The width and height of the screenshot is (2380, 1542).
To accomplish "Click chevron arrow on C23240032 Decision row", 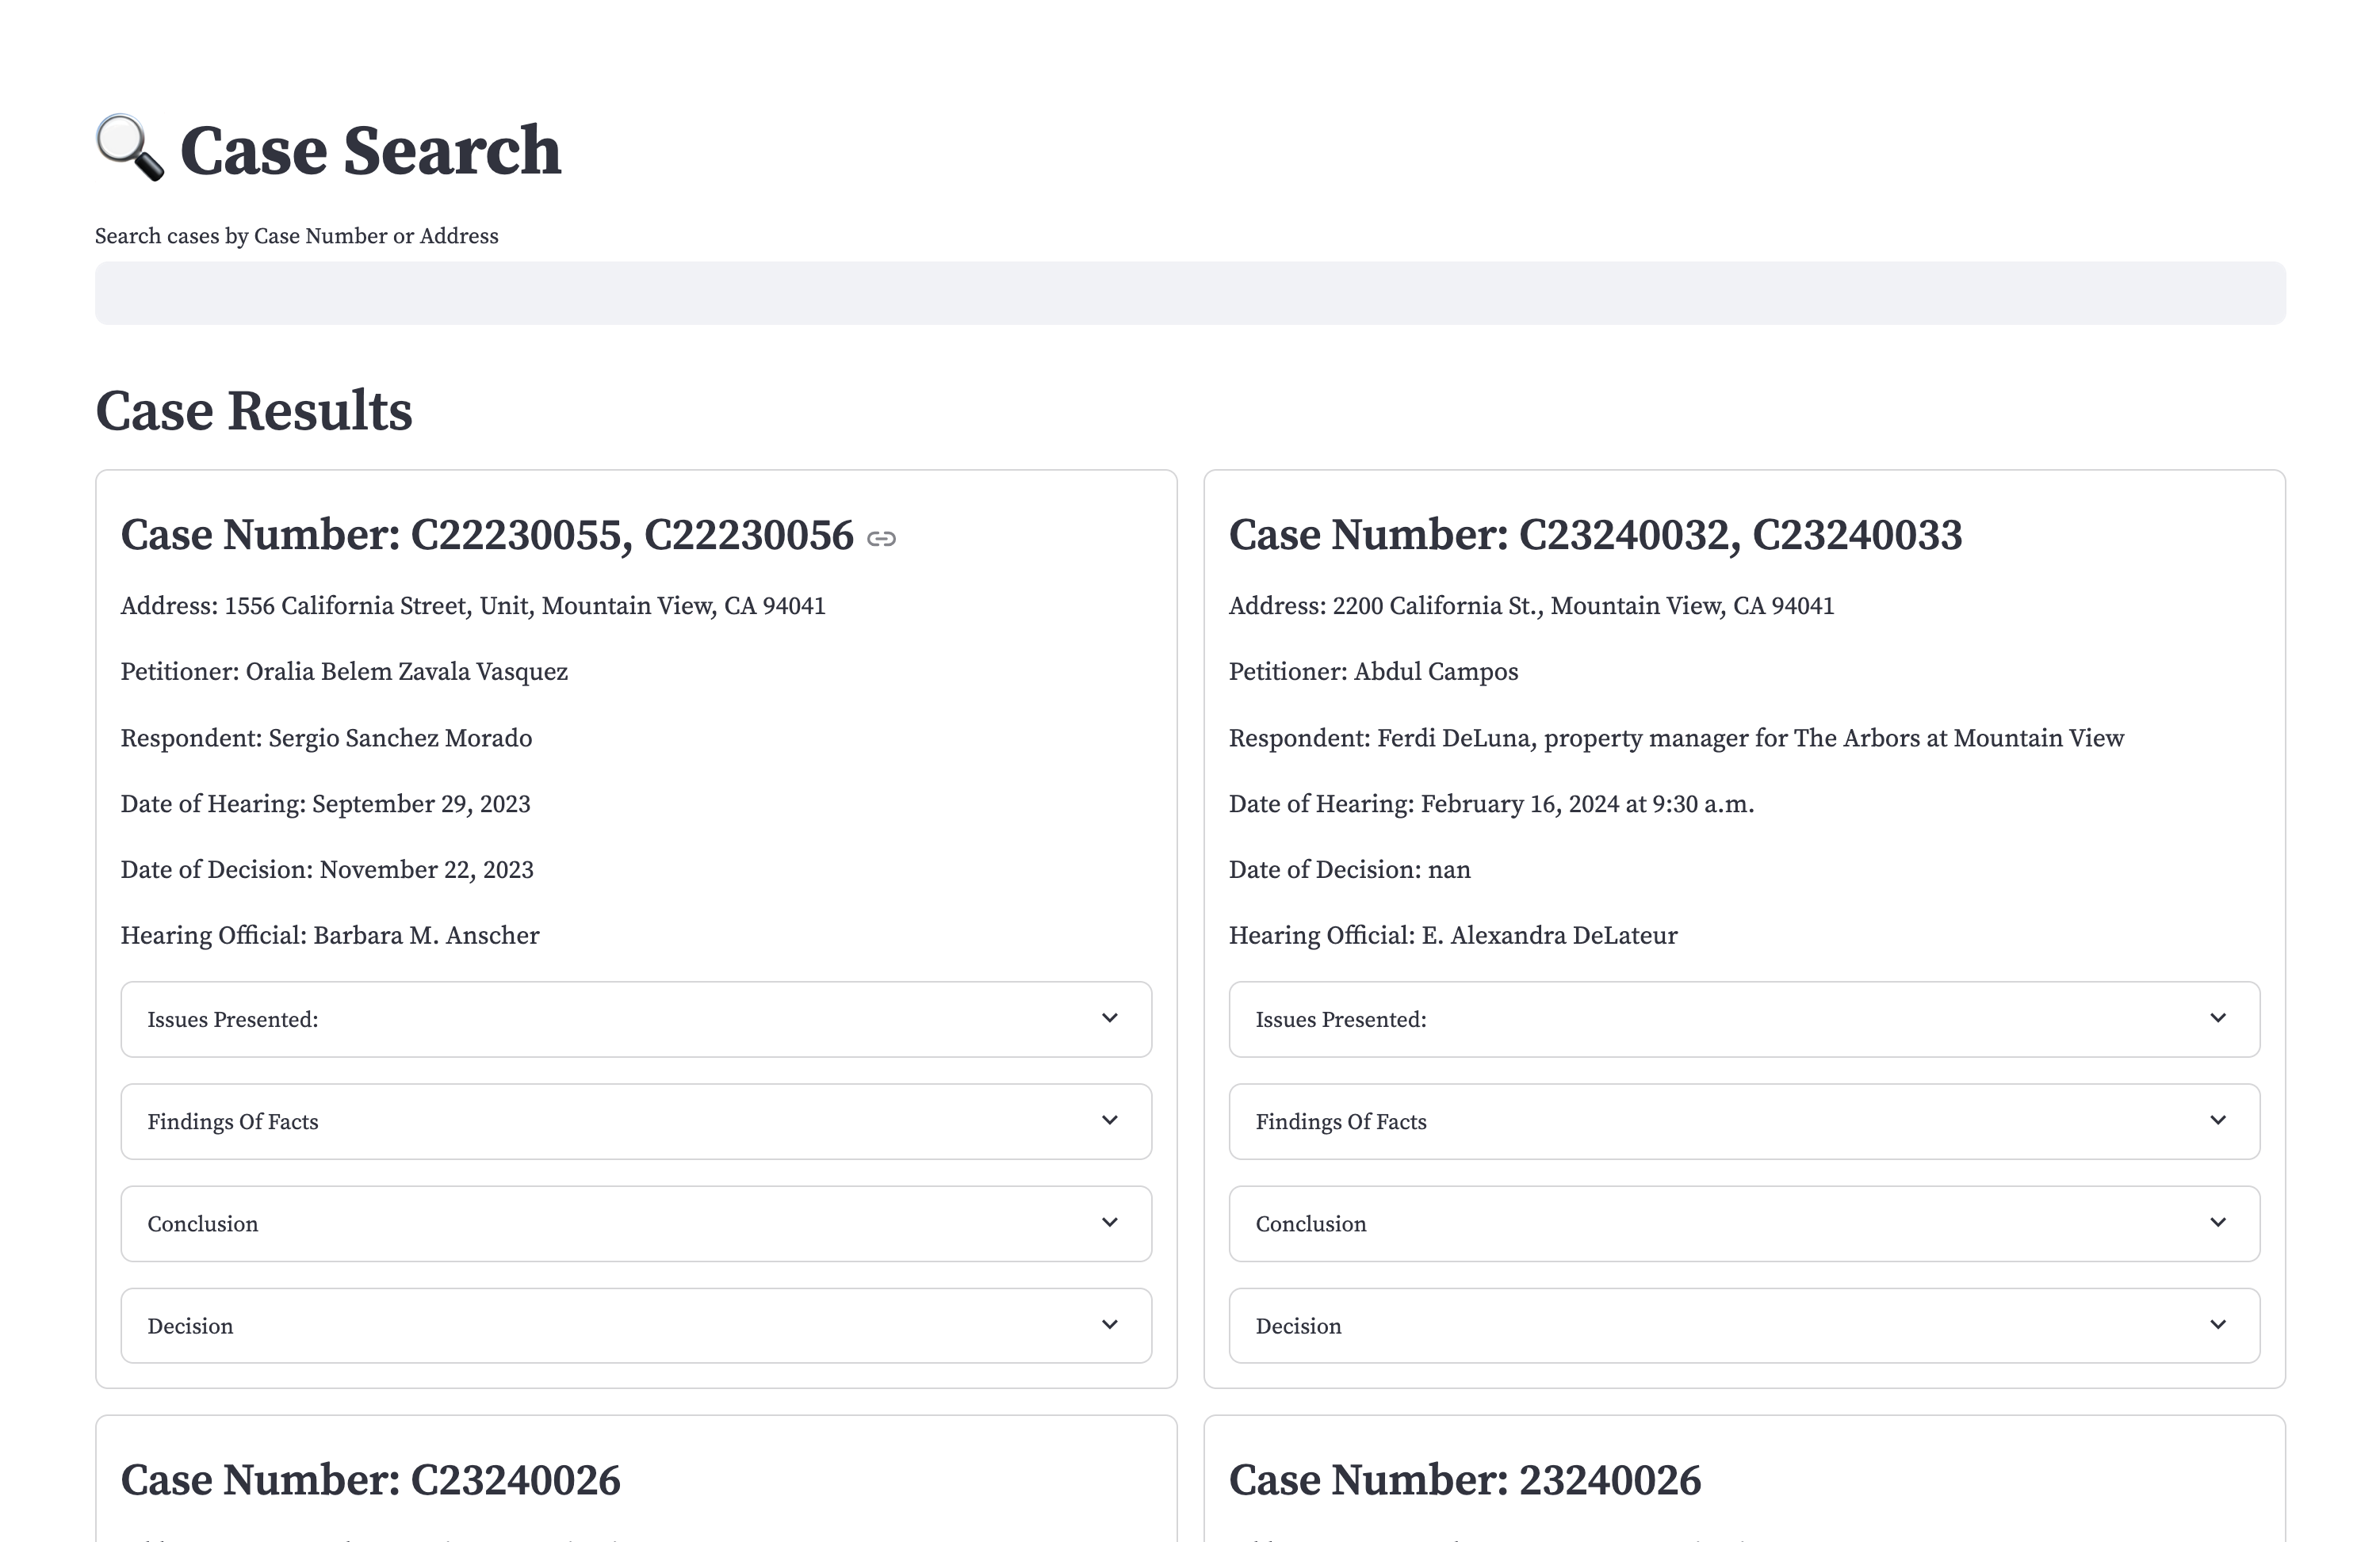I will click(2217, 1324).
